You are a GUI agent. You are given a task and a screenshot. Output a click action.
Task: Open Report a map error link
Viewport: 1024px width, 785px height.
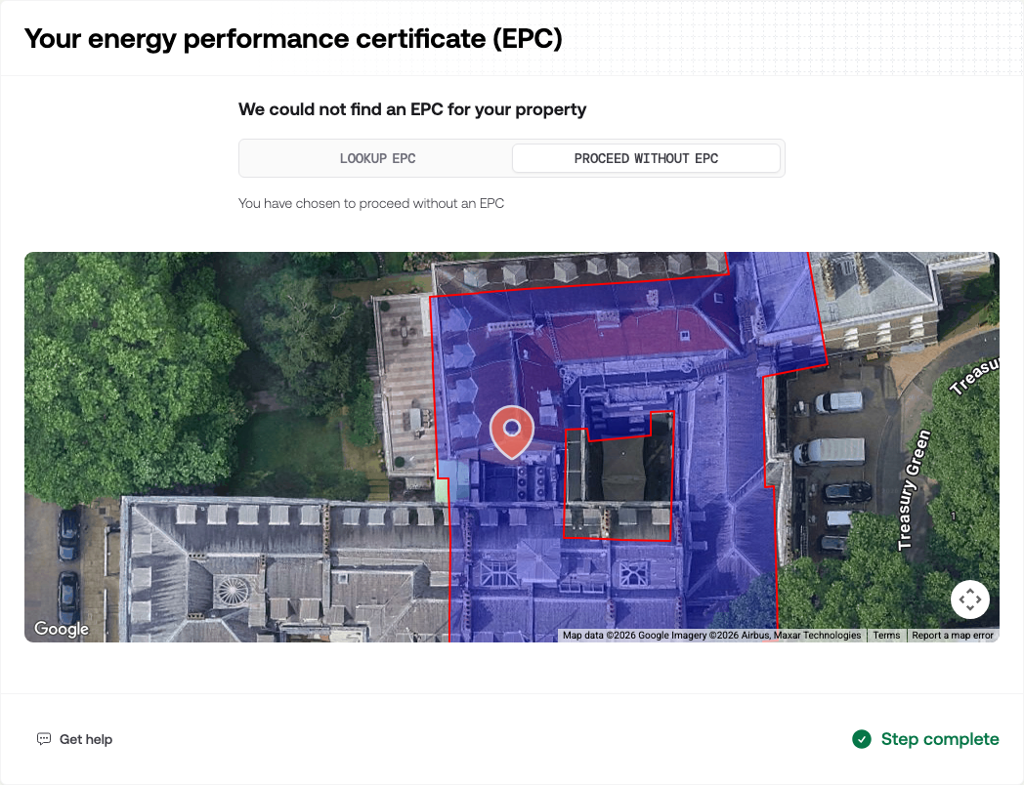pos(952,636)
